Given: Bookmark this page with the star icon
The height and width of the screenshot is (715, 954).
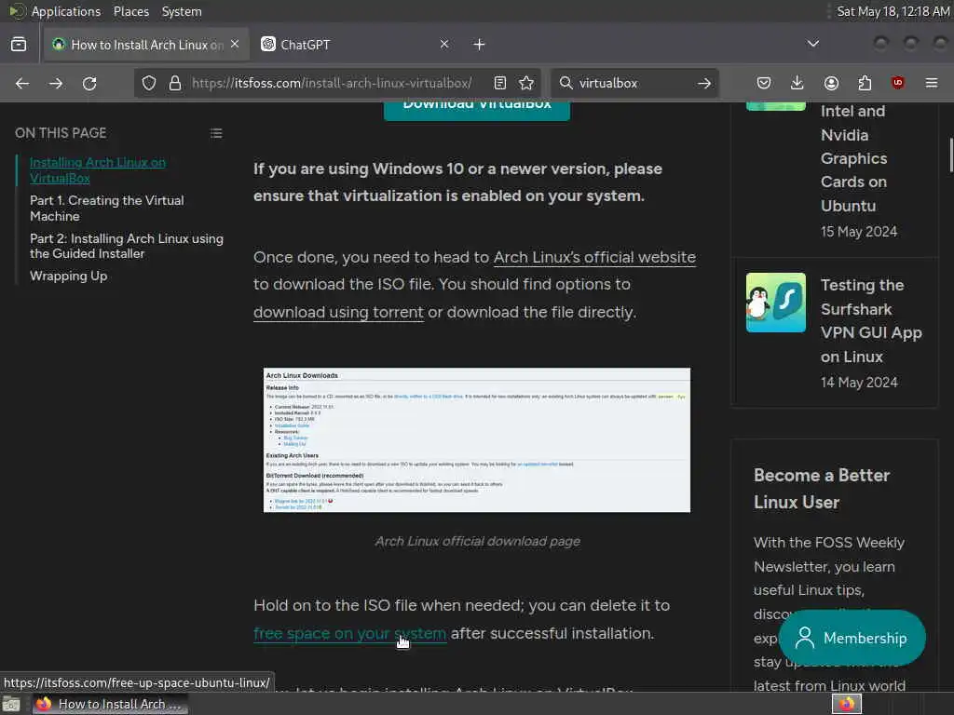Looking at the screenshot, I should pyautogui.click(x=526, y=83).
